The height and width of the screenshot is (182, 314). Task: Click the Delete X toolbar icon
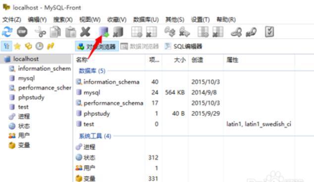tap(85, 32)
